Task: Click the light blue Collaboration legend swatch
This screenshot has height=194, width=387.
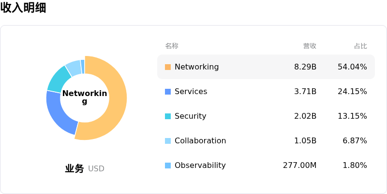Action: (168, 141)
